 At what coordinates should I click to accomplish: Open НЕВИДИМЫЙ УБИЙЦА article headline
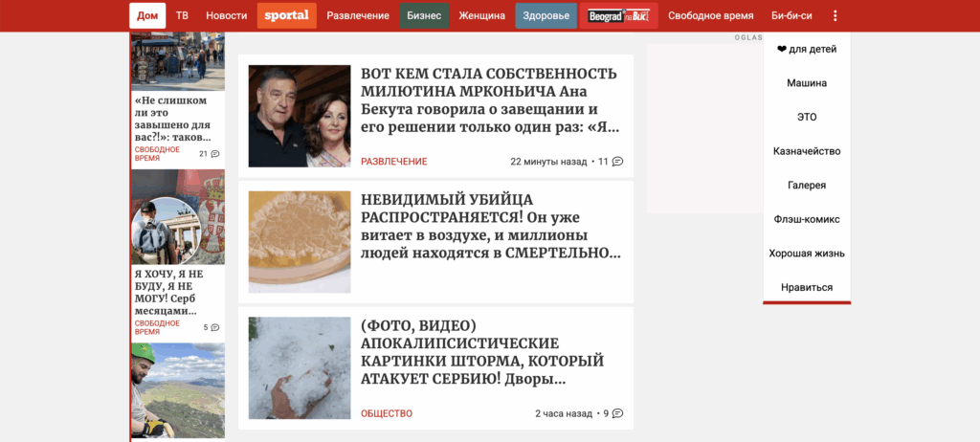491,227
